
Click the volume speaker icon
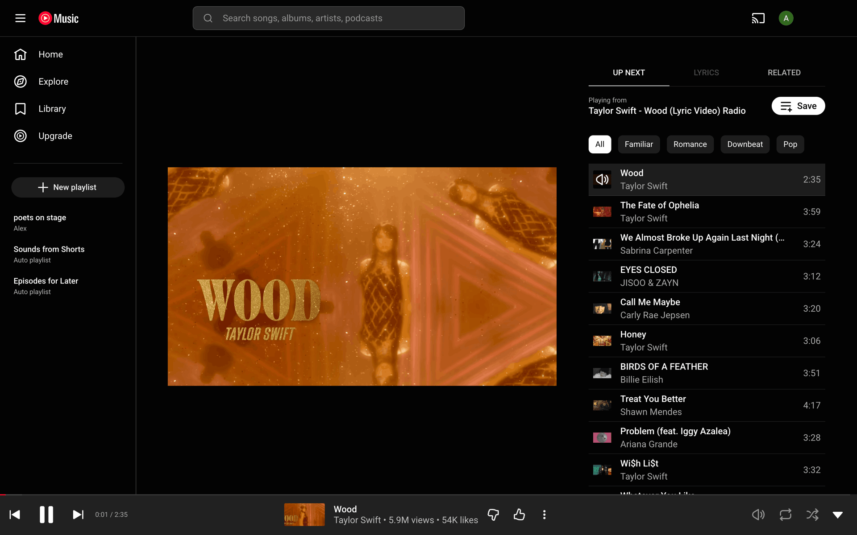(x=758, y=514)
